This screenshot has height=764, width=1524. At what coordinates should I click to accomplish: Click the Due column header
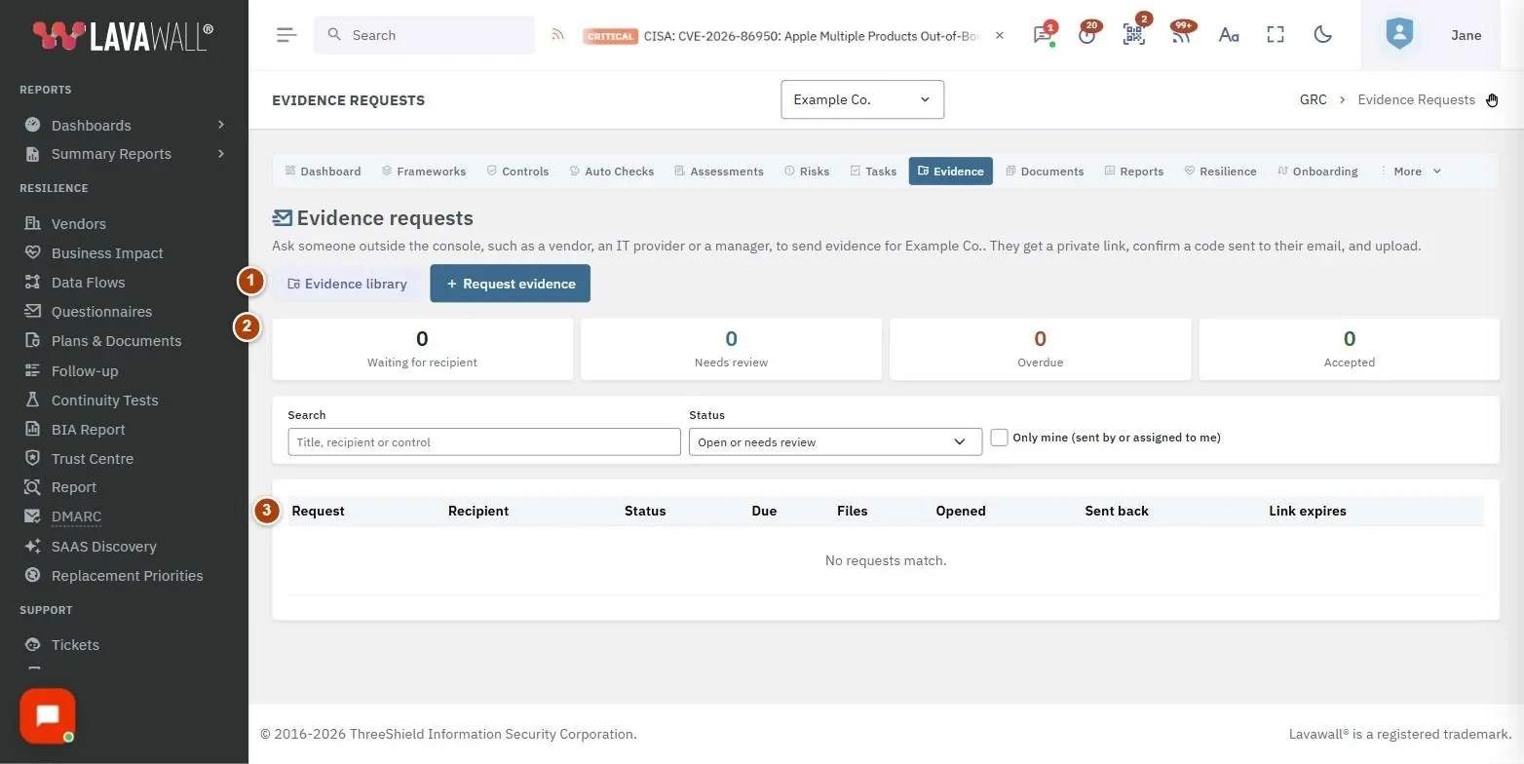click(x=764, y=511)
